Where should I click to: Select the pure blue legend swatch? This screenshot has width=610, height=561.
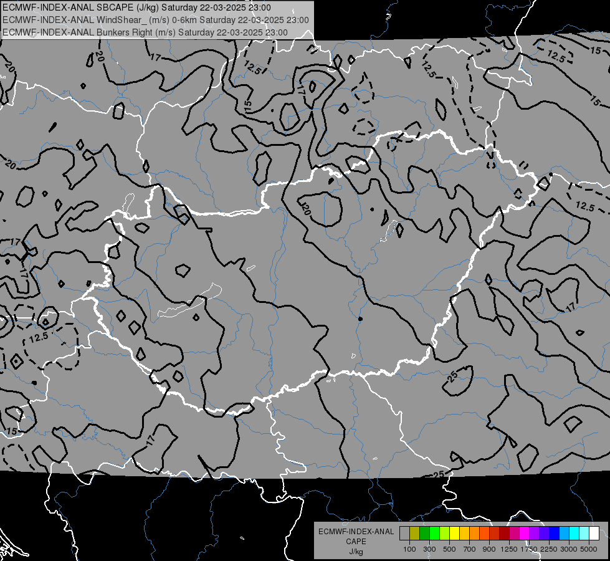click(555, 534)
